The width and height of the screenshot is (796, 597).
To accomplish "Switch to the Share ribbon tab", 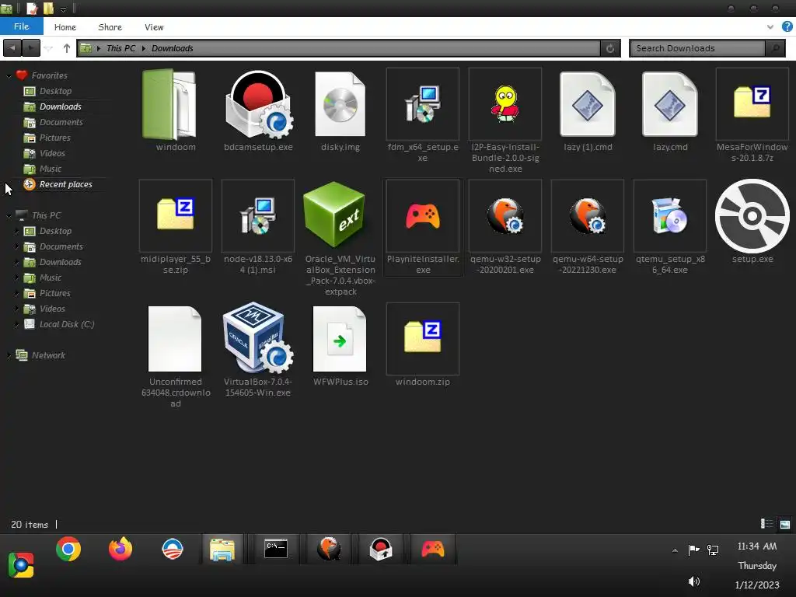I will (x=110, y=27).
